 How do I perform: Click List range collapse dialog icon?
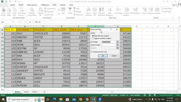pyautogui.click(x=118, y=42)
